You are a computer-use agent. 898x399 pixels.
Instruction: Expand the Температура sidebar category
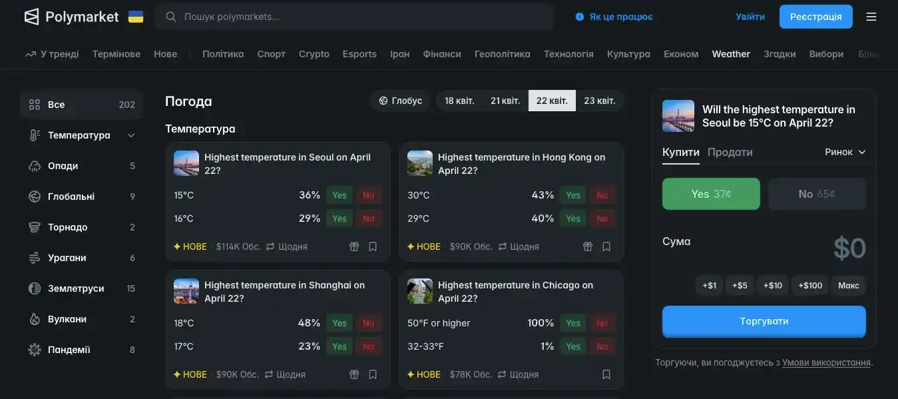[x=131, y=135]
